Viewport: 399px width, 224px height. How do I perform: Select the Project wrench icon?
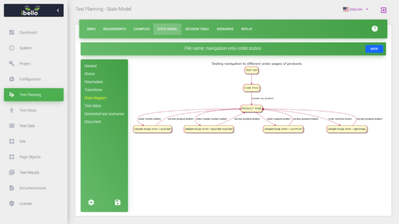tap(12, 63)
